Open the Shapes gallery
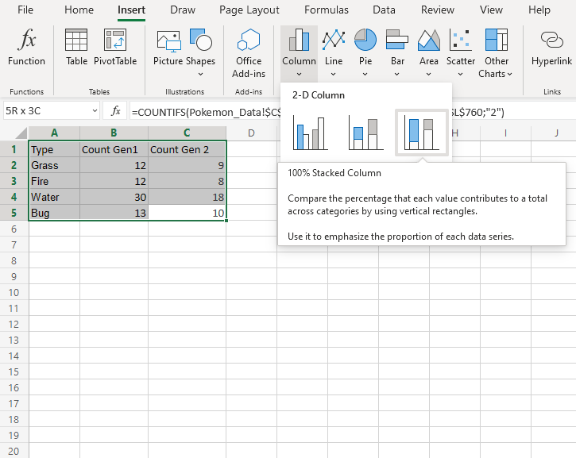This screenshot has height=458, width=576. (x=201, y=47)
